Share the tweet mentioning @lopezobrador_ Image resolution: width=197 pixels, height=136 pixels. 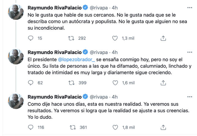point(163,83)
